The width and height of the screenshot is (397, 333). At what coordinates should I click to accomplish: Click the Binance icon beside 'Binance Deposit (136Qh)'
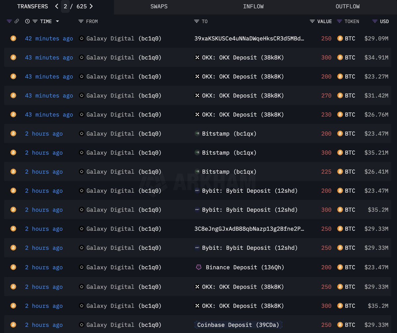(x=199, y=267)
